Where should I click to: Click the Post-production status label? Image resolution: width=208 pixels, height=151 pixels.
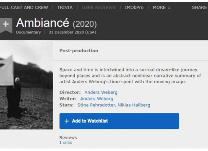tap(79, 51)
